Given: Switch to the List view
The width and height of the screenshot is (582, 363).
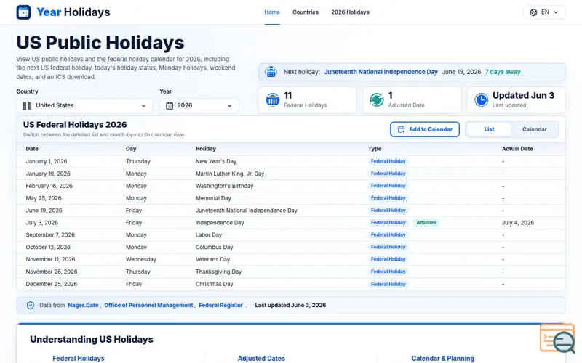Looking at the screenshot, I should (x=489, y=129).
